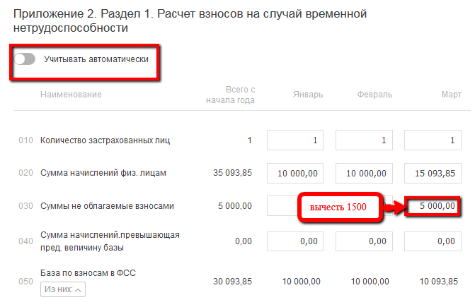Click January field in row 040
475x307 pixels.
tap(296, 241)
